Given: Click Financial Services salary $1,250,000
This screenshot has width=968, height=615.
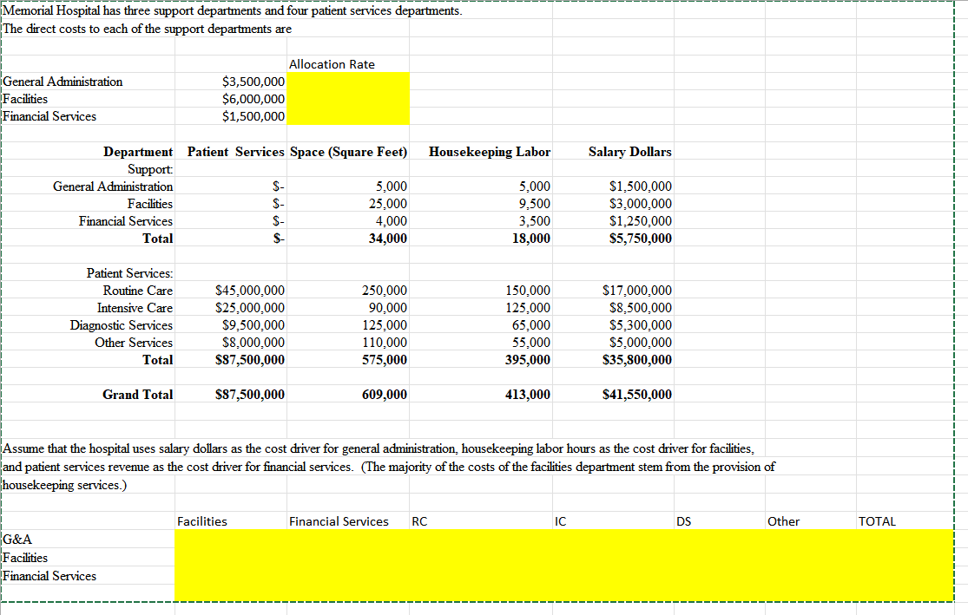Looking at the screenshot, I should pyautogui.click(x=640, y=221).
